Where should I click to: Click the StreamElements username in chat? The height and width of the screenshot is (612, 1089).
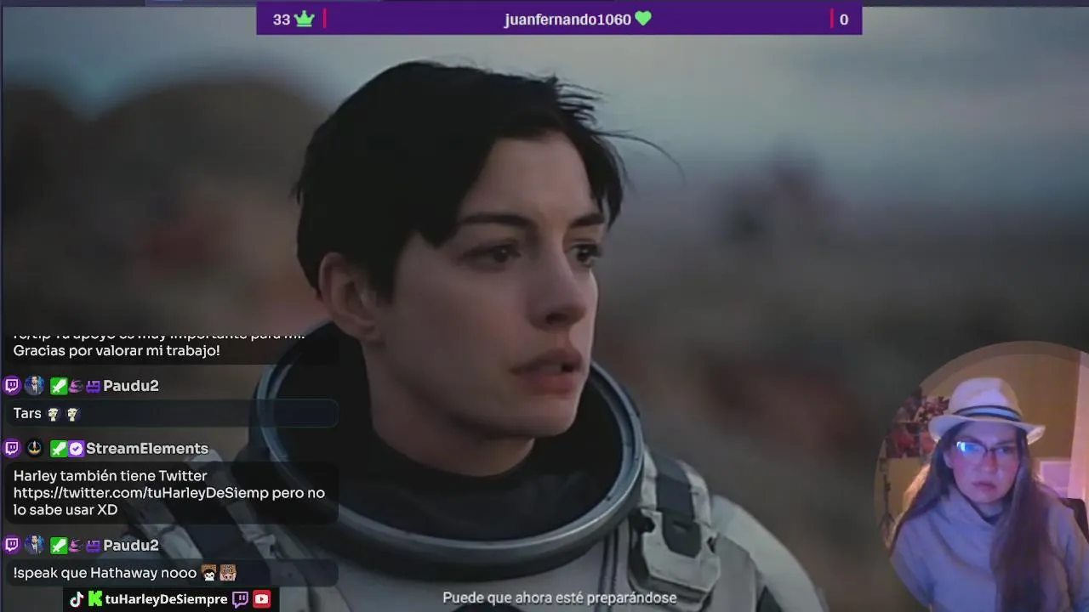click(x=147, y=449)
